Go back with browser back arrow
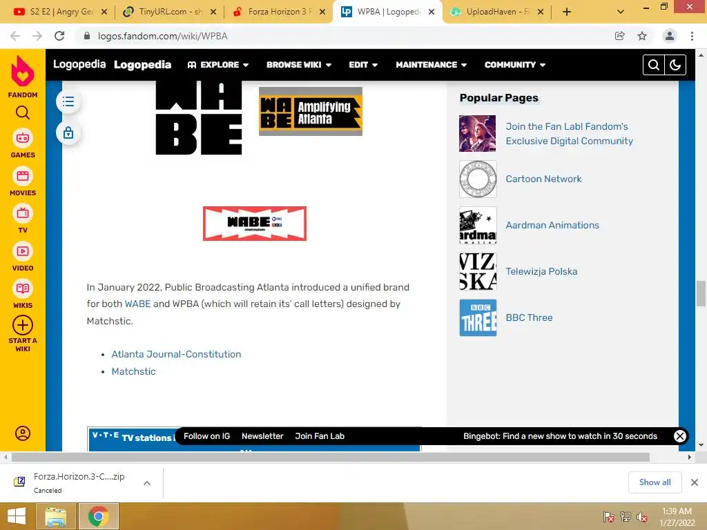The width and height of the screenshot is (707, 530). point(15,36)
